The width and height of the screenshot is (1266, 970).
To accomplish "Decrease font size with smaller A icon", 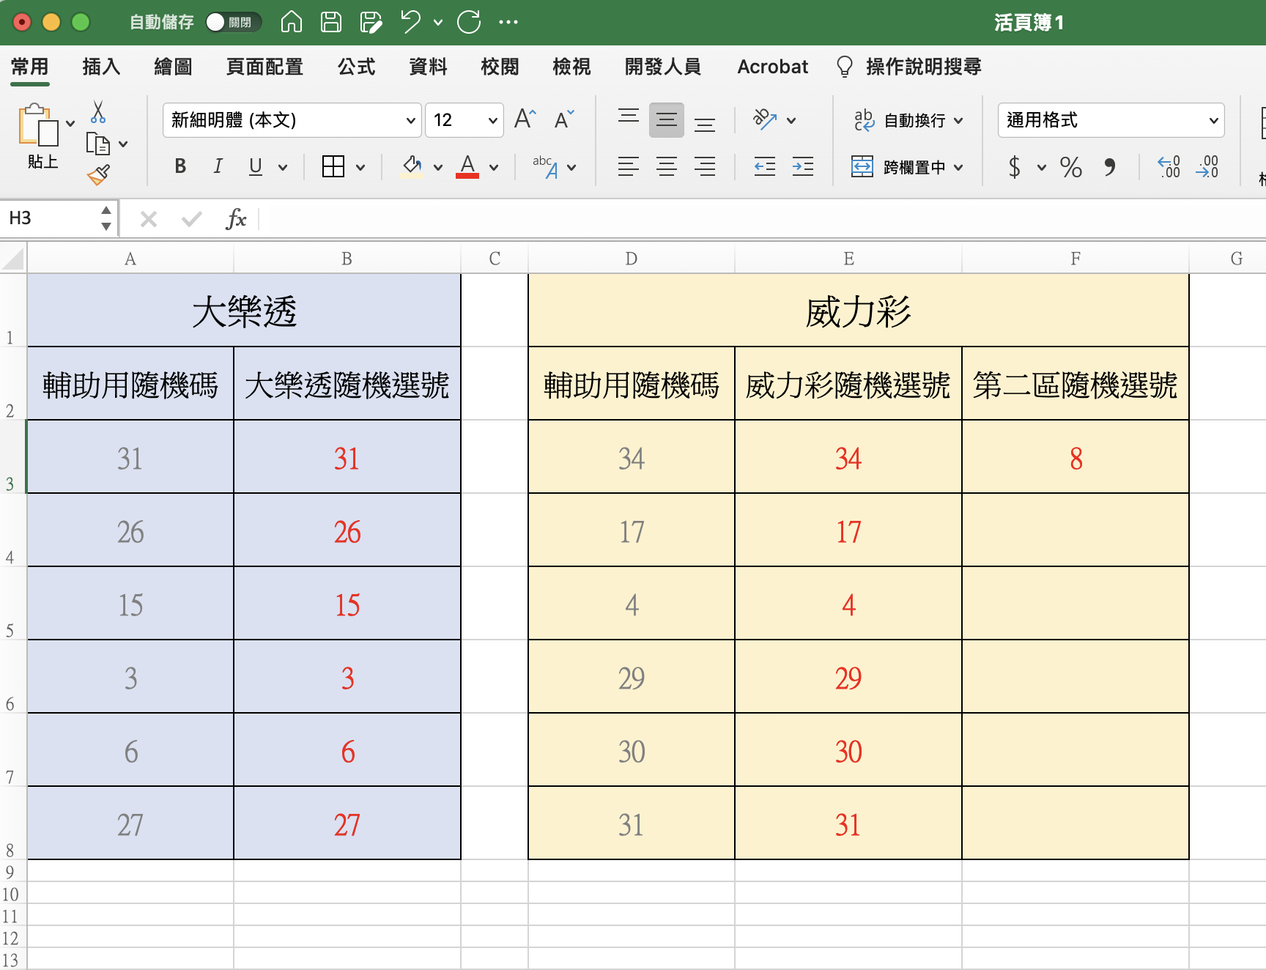I will [x=564, y=119].
